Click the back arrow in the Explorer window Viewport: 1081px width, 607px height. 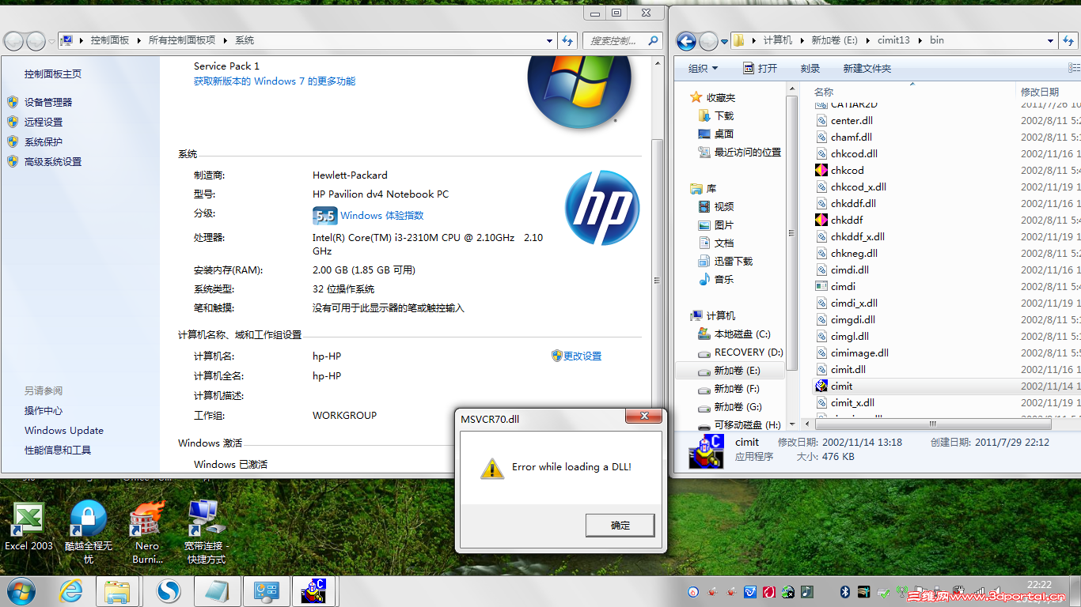click(686, 40)
